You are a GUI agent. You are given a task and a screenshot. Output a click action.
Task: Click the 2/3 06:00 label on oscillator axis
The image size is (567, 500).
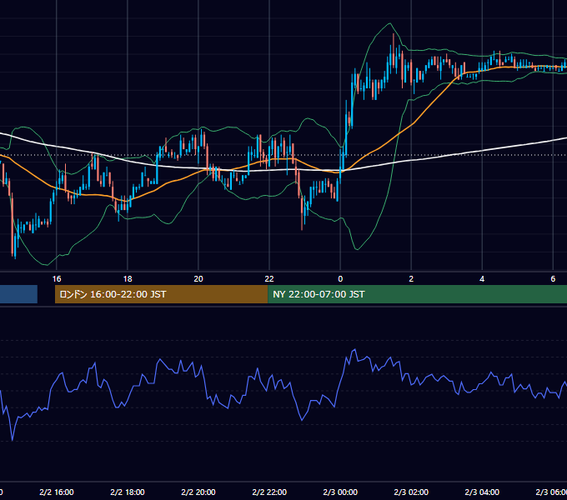point(551,492)
